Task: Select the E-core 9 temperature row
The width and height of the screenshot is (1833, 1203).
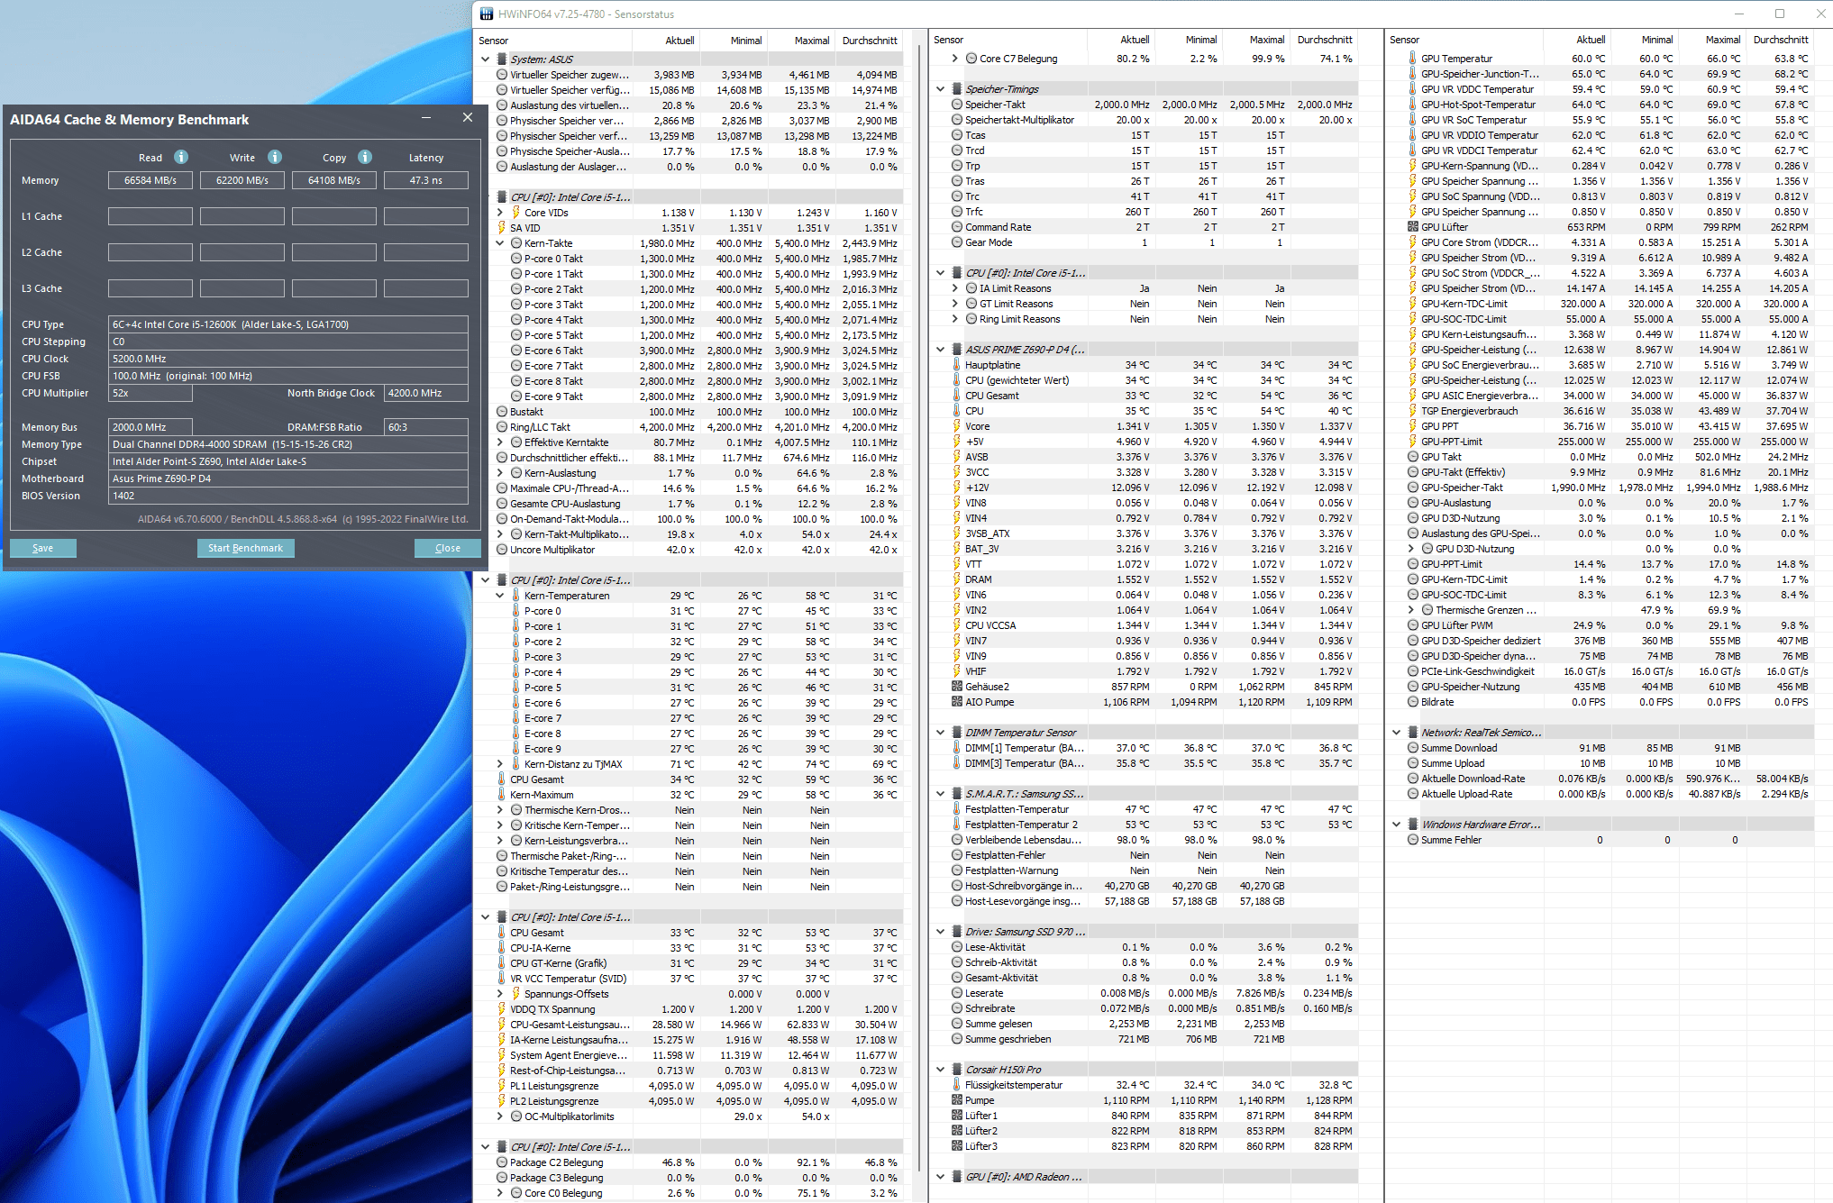Action: pyautogui.click(x=689, y=749)
